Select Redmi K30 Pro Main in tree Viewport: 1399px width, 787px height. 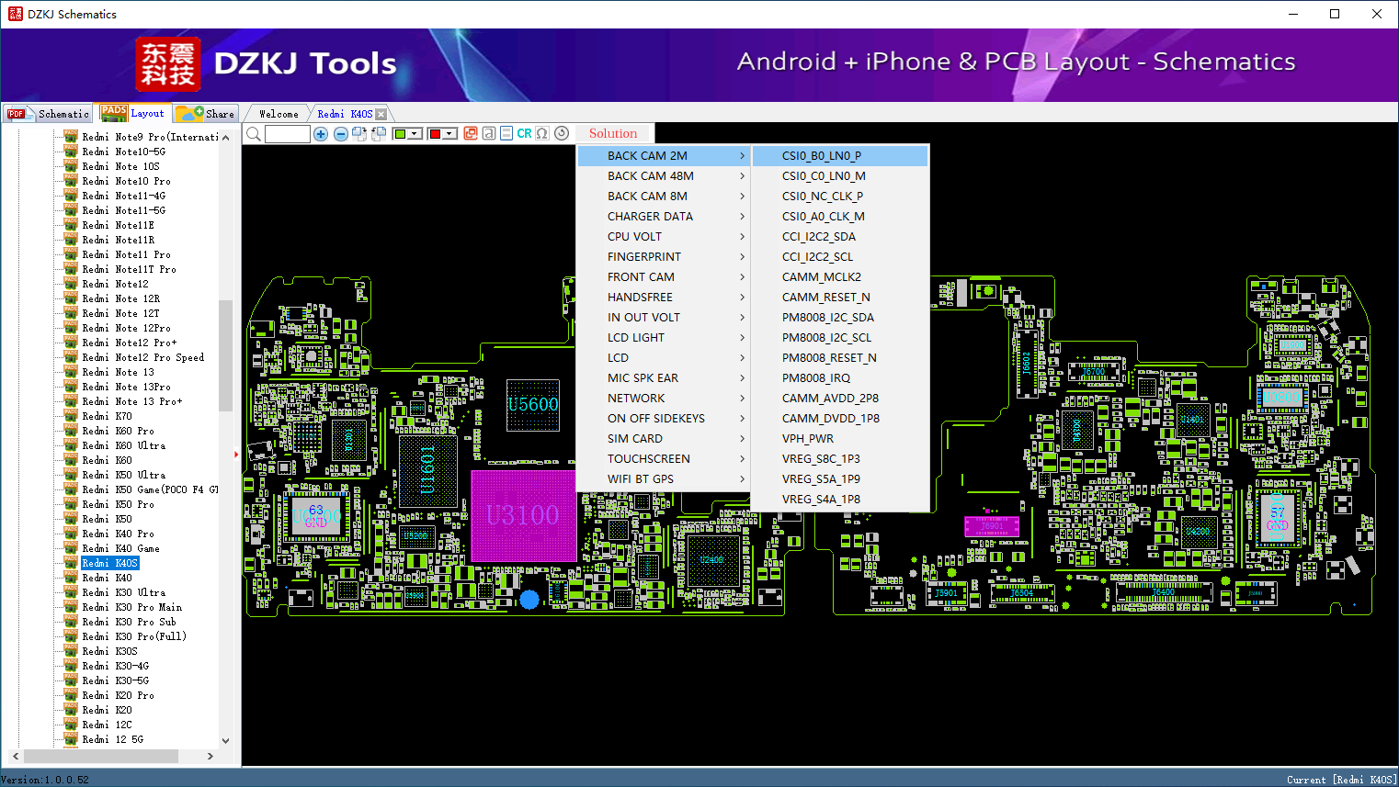click(131, 607)
